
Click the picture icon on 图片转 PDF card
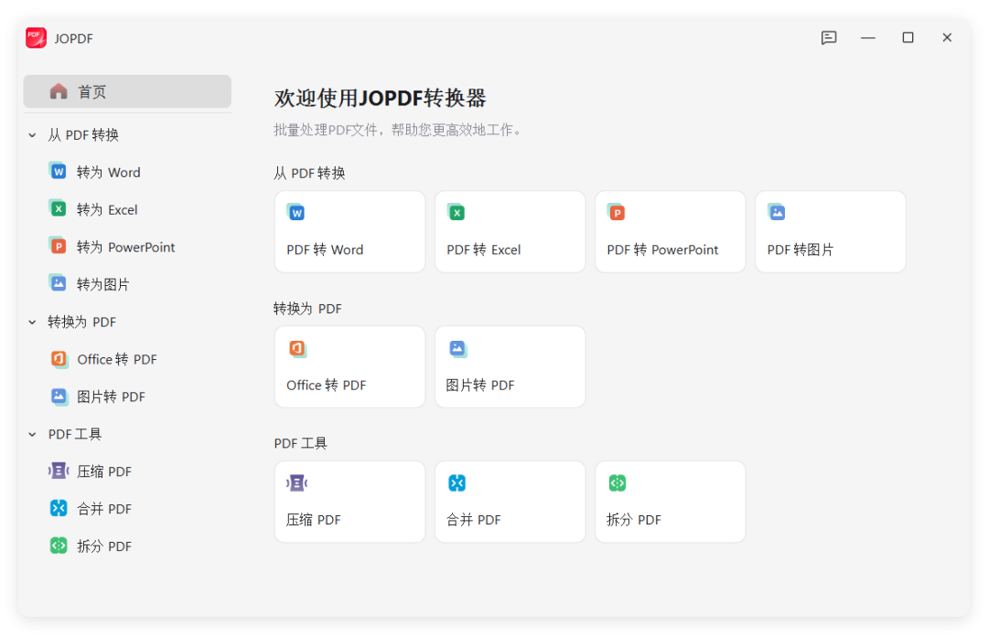coord(457,348)
